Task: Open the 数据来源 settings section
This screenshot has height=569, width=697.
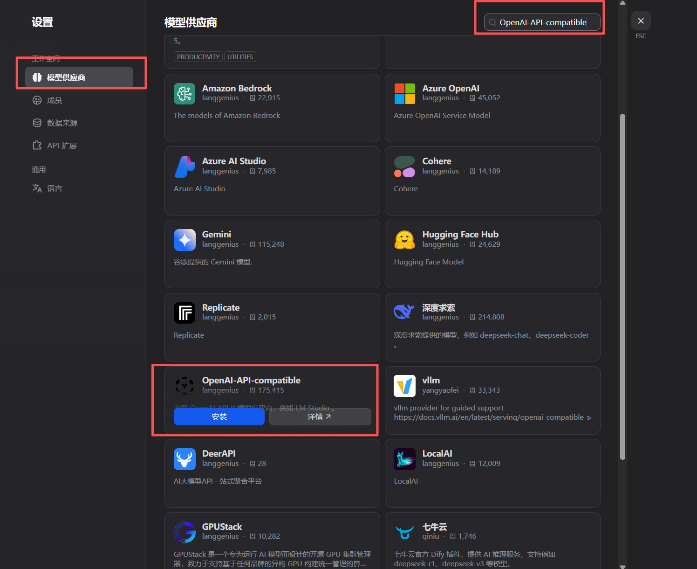Action: point(79,123)
